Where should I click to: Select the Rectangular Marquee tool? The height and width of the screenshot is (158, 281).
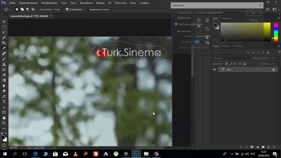pos(4,27)
